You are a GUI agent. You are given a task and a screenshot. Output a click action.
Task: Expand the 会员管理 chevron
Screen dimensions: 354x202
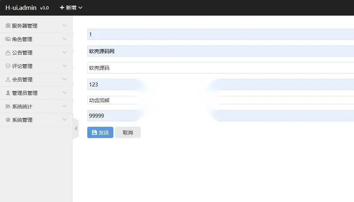coord(64,79)
